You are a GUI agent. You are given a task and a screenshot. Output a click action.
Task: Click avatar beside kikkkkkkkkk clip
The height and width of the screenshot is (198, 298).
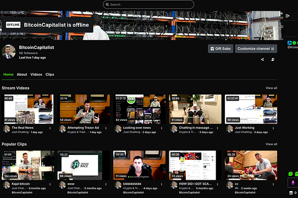pos(118,185)
